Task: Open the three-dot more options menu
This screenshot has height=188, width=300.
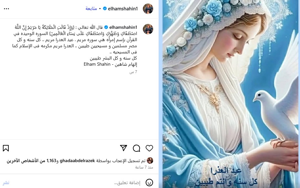Action: 6,9
